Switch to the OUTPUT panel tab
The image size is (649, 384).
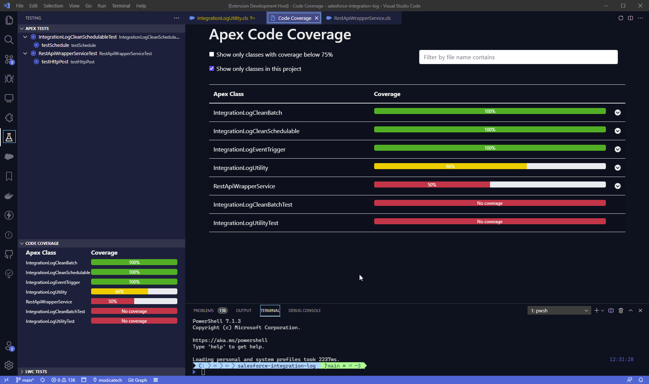[244, 310]
